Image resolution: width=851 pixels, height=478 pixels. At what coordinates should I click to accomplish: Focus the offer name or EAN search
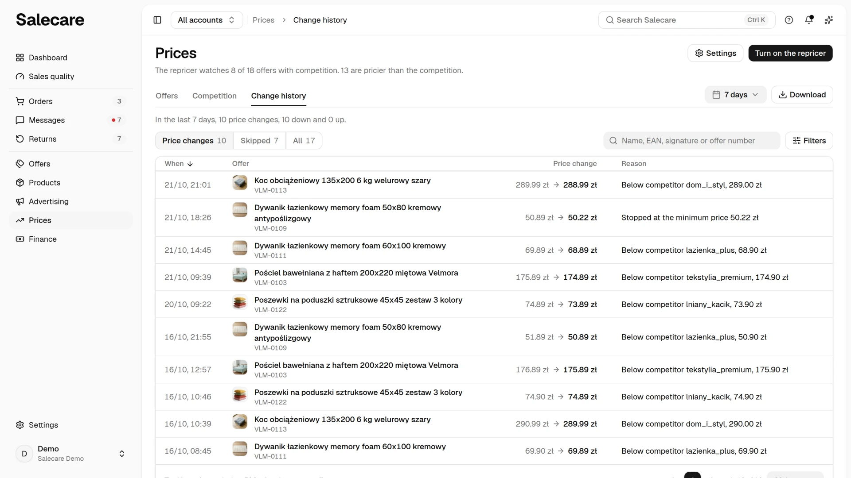(691, 141)
